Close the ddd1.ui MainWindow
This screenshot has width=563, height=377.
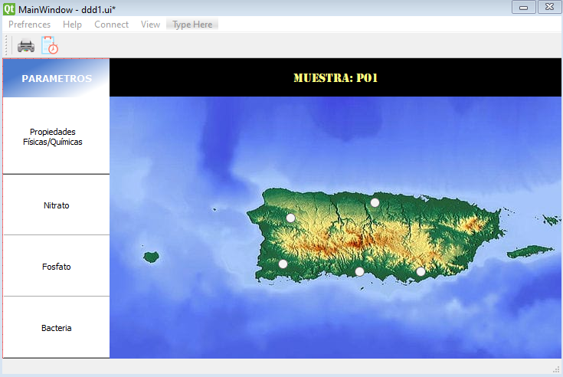click(549, 7)
